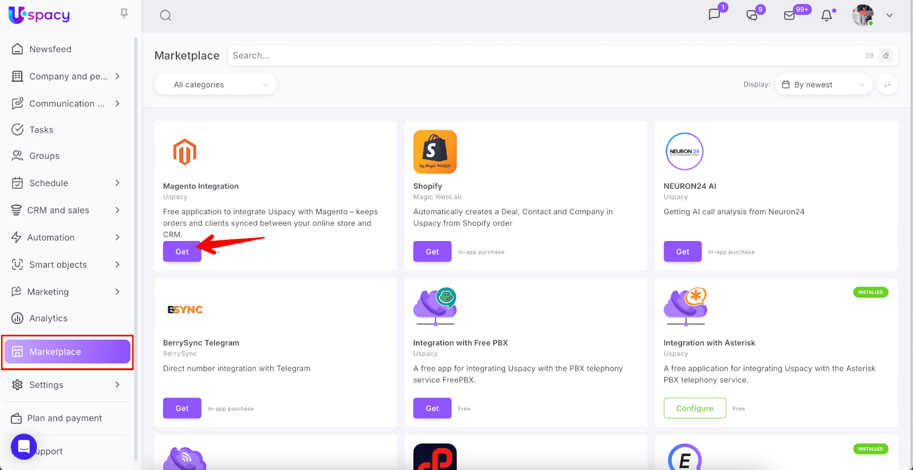Image resolution: width=913 pixels, height=470 pixels.
Task: Configure the Integration with Asterisk app
Action: pos(695,408)
